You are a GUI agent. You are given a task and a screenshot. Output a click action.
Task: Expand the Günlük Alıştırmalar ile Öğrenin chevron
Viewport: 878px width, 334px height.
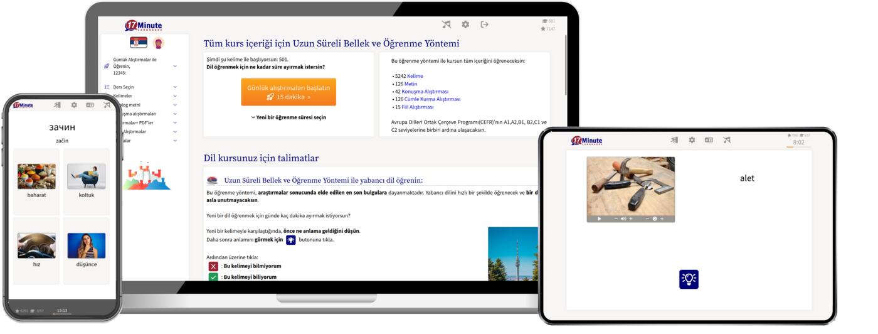pos(175,66)
